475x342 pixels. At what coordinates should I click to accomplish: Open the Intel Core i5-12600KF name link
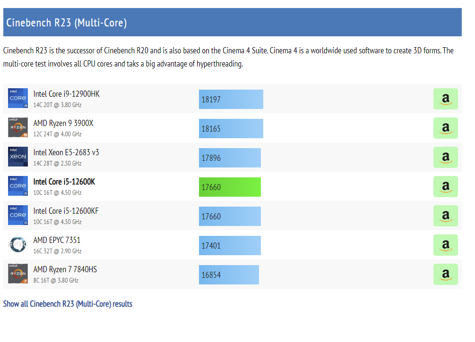tap(66, 211)
